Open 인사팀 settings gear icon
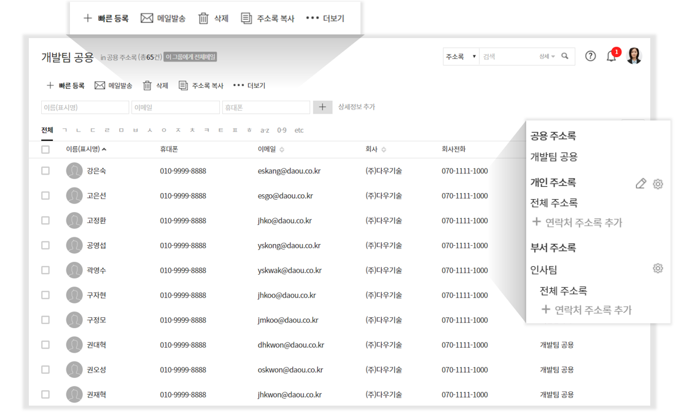 point(658,268)
